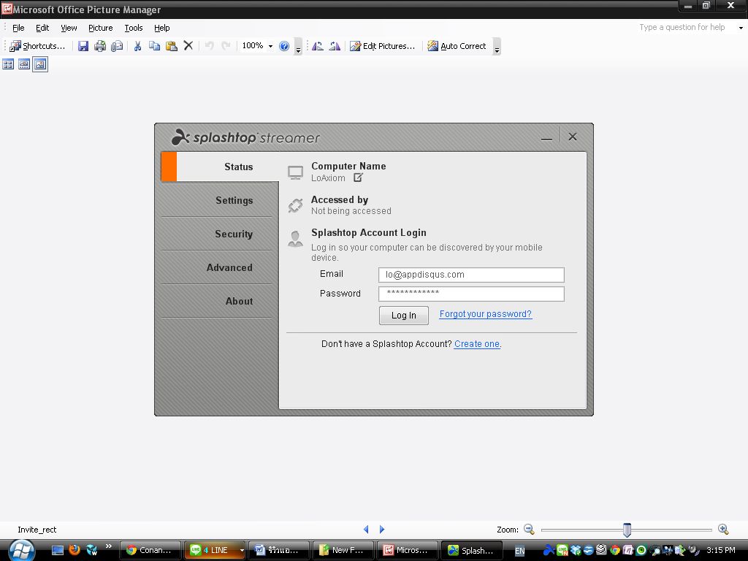Apply Auto Correct to the picture
Image resolution: width=748 pixels, height=561 pixels.
457,46
